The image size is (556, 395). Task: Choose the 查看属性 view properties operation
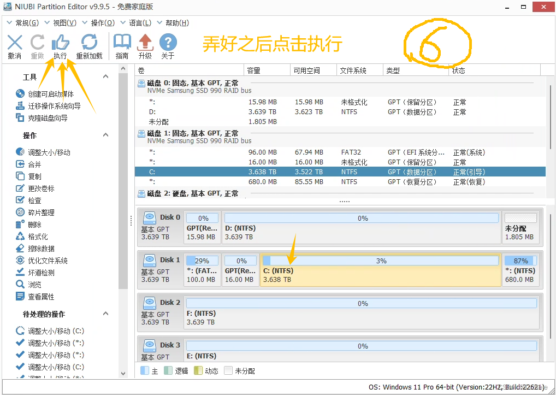pos(35,297)
